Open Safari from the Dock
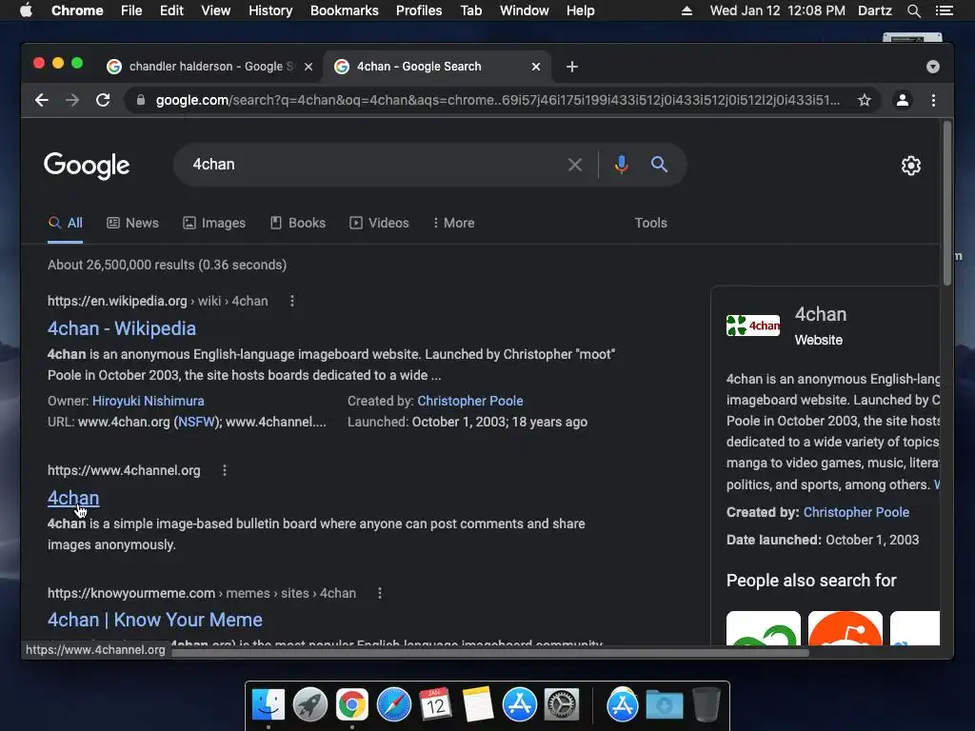975x731 pixels. pos(393,705)
